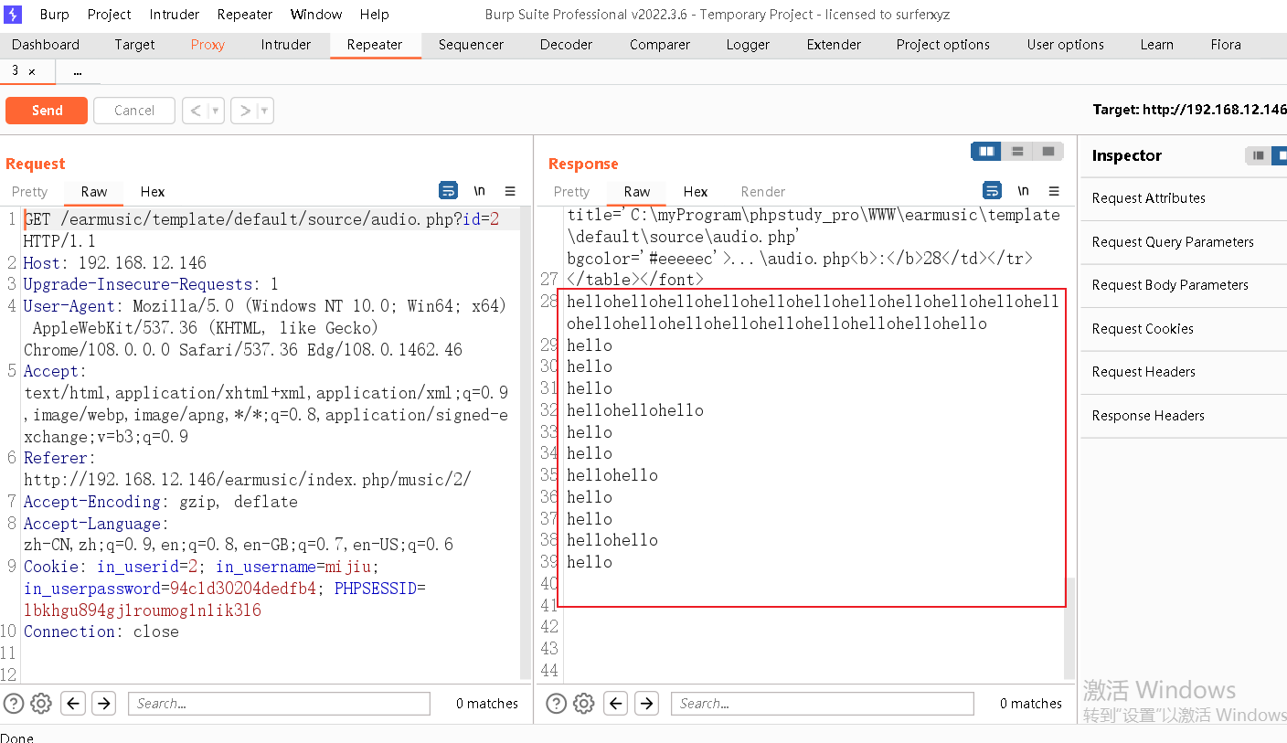Screen dimensions: 1287x743
Task: Select the Response Hex view
Action: point(696,192)
